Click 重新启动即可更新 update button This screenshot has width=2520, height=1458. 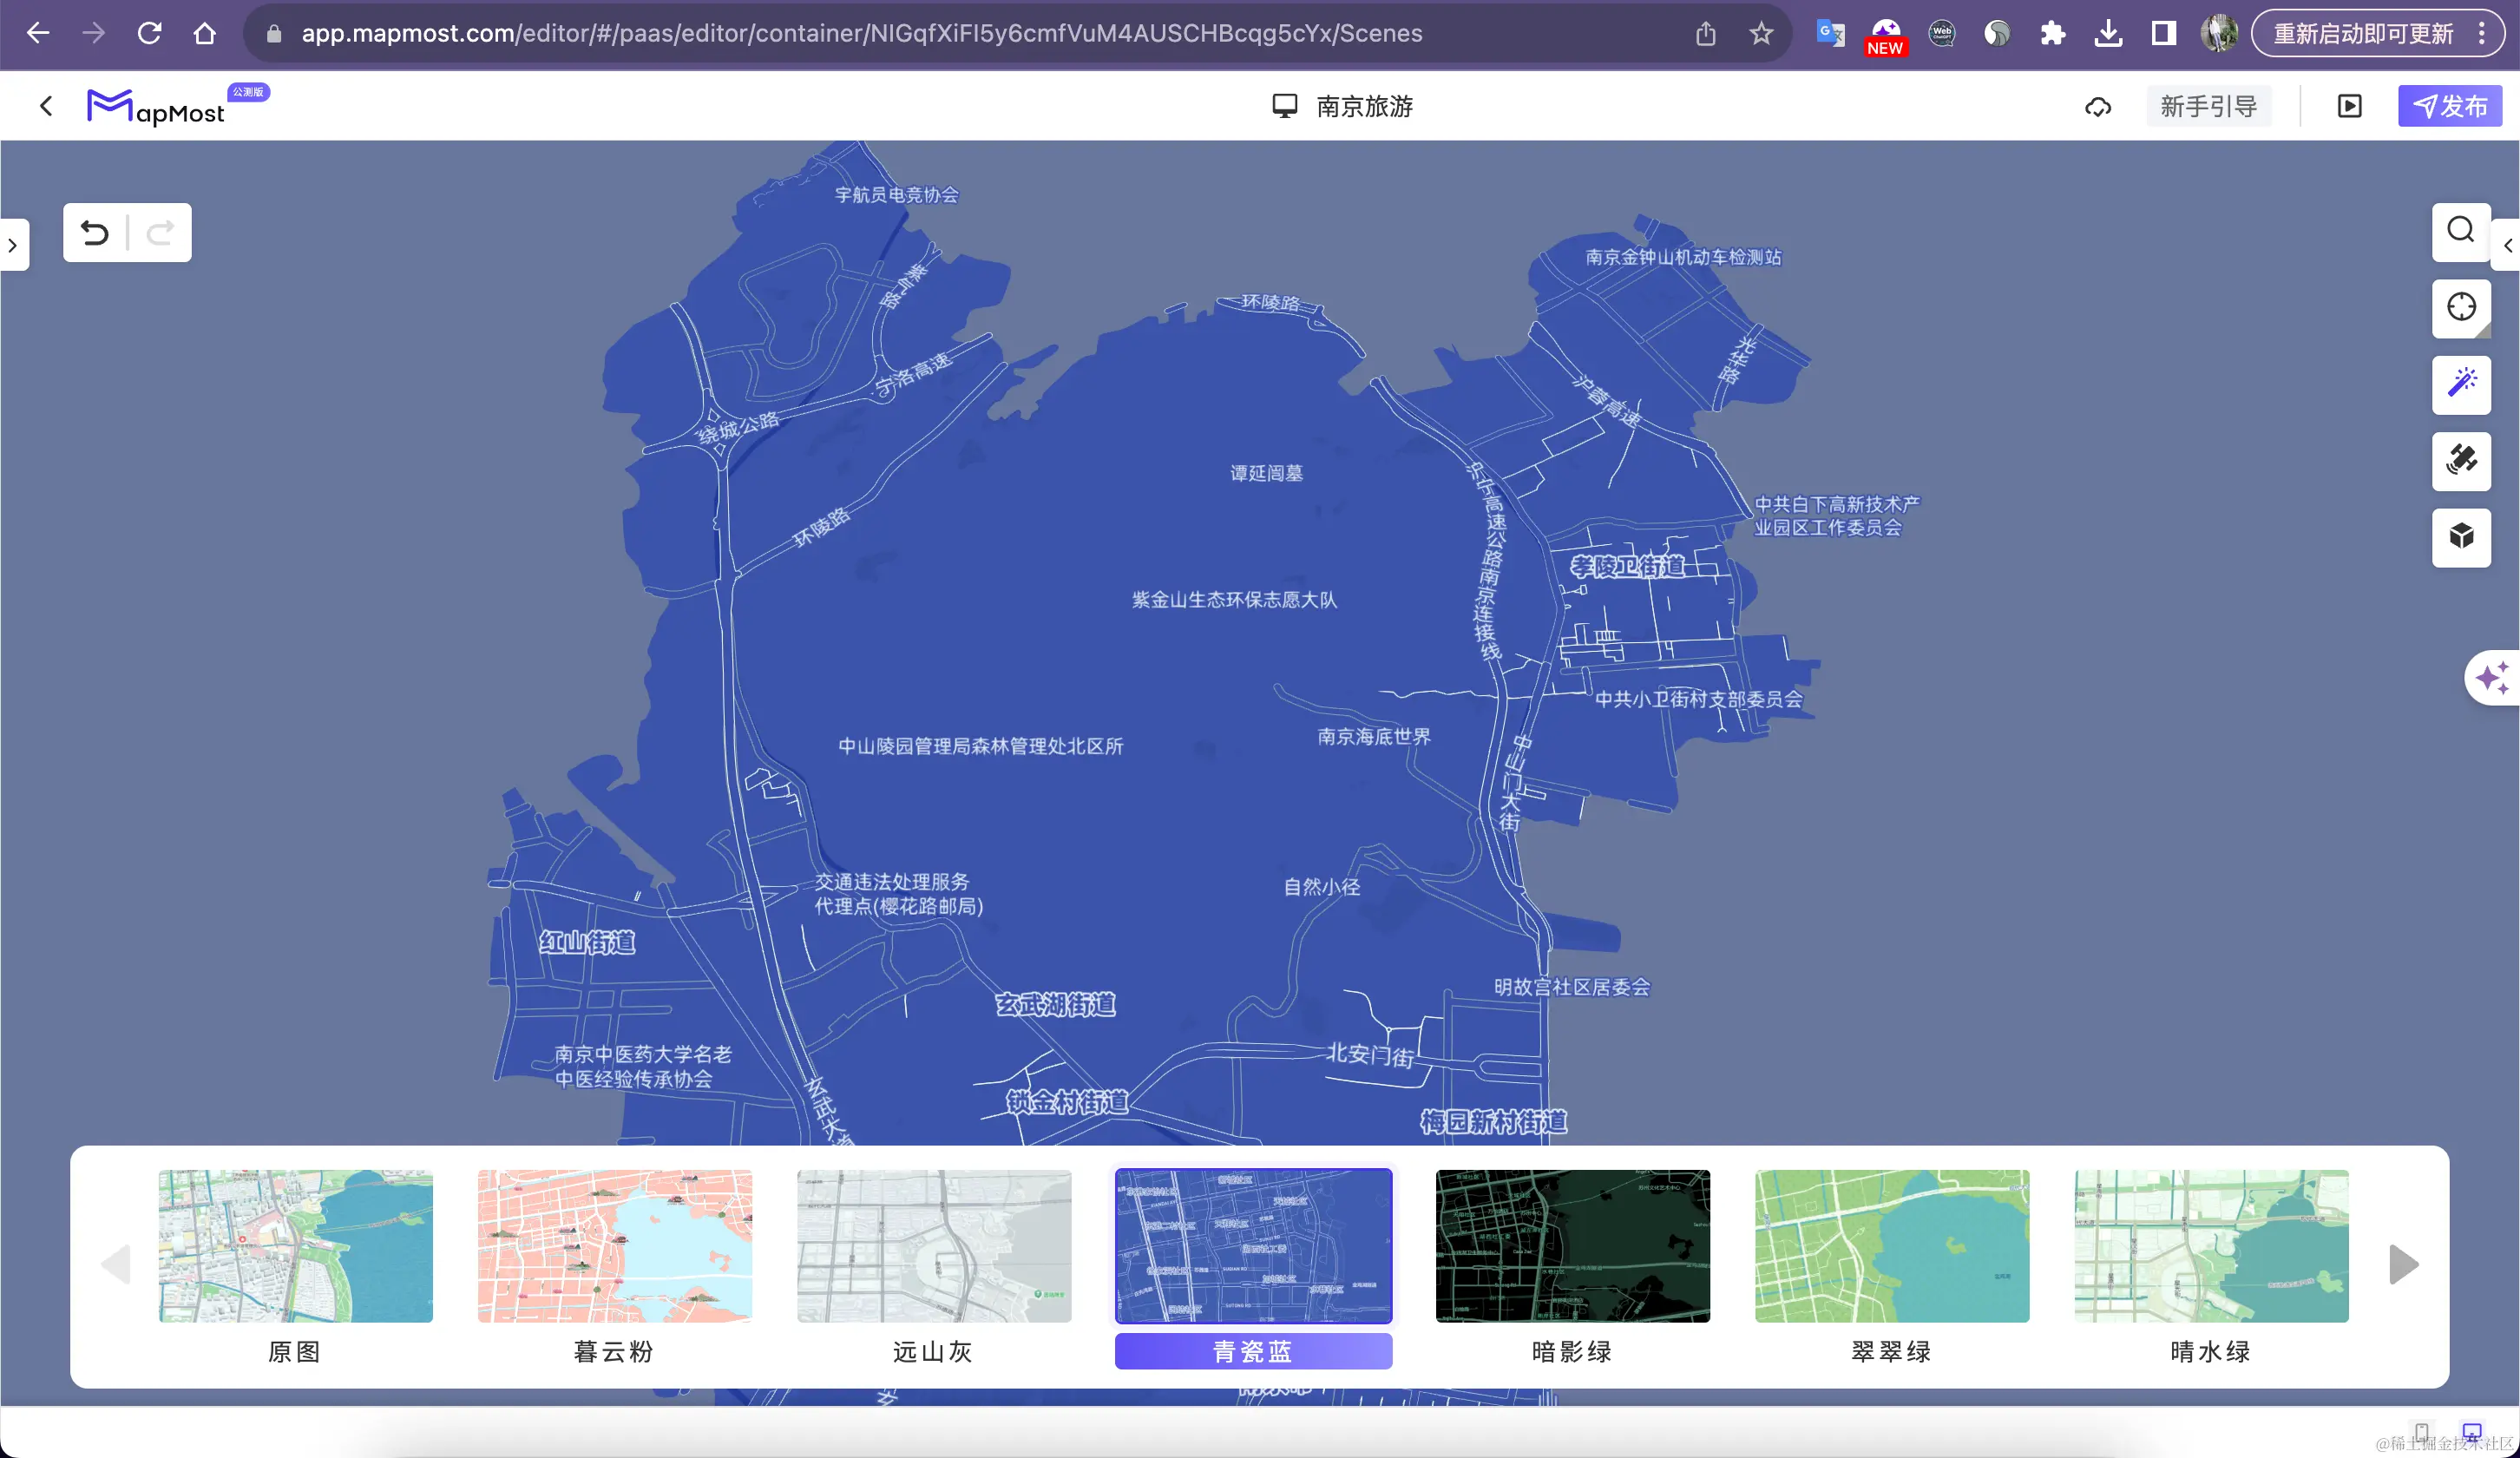(x=2363, y=34)
